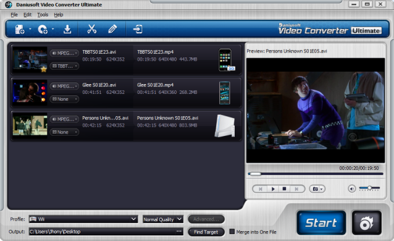Mute the preview with speaker icon
The image size is (394, 241).
coord(352,188)
